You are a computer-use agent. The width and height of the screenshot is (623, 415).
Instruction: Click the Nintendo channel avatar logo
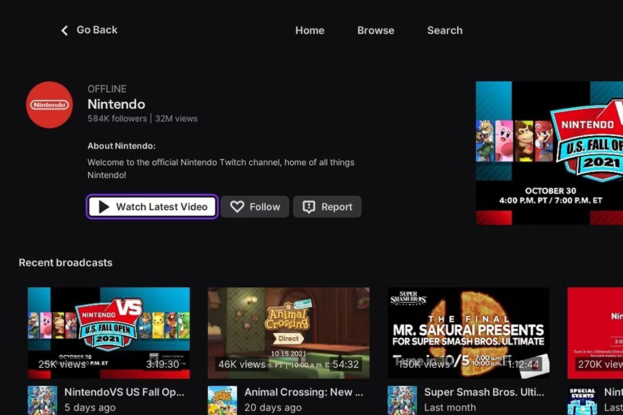[x=49, y=105]
